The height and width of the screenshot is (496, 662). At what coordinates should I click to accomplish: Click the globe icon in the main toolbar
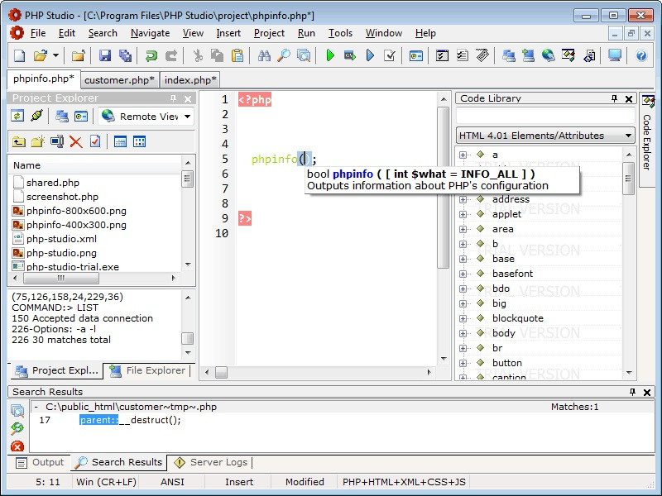coord(548,55)
